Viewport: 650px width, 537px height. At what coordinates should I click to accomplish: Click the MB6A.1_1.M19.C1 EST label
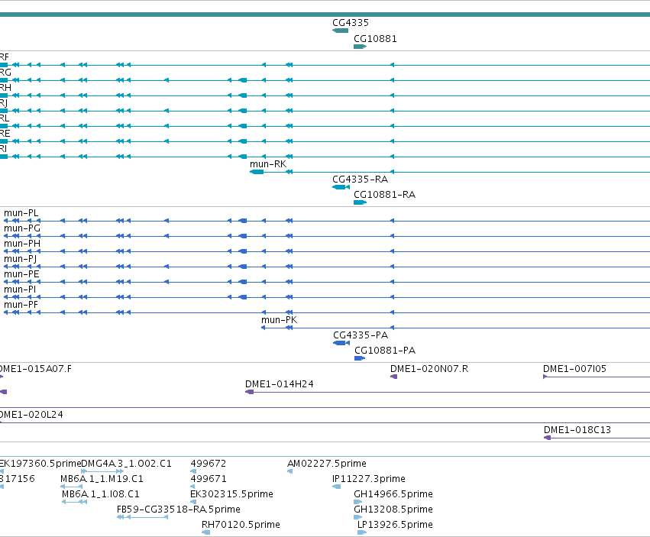tap(102, 479)
